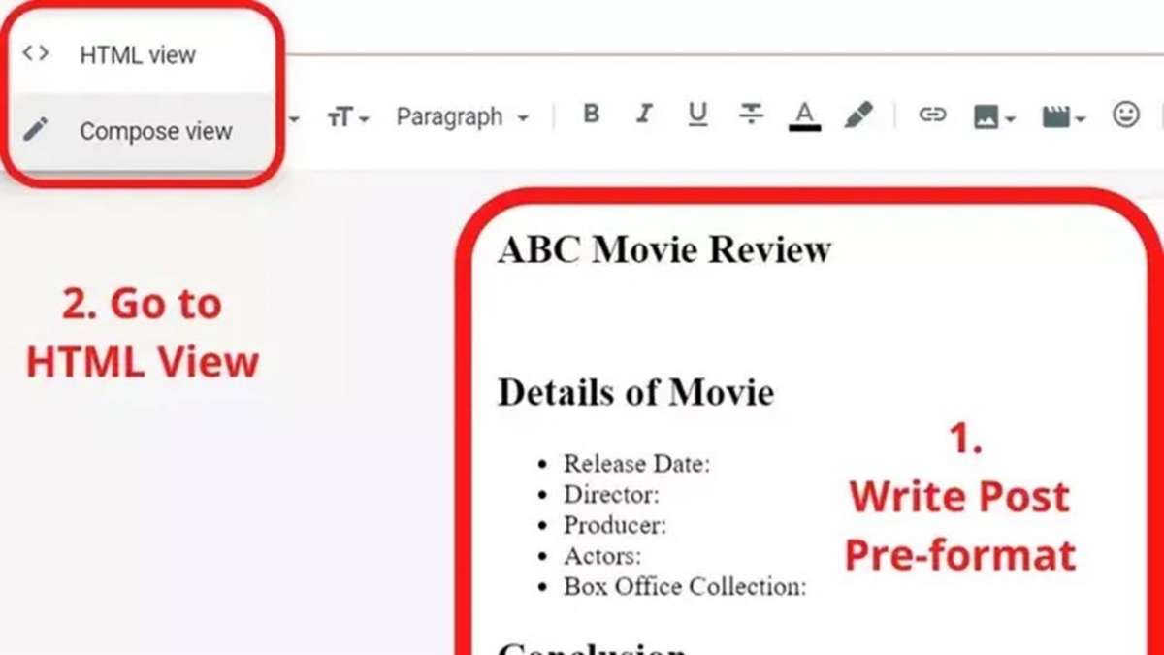
Task: Click the code brackets icon beside HTML view
Action: click(x=34, y=53)
